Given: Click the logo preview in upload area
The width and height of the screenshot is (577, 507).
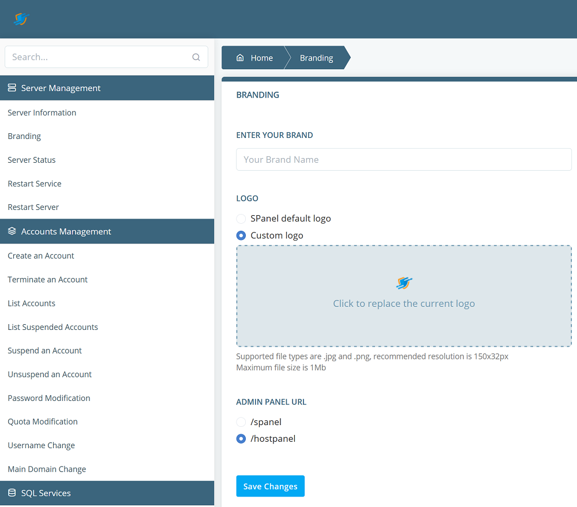Looking at the screenshot, I should [404, 283].
